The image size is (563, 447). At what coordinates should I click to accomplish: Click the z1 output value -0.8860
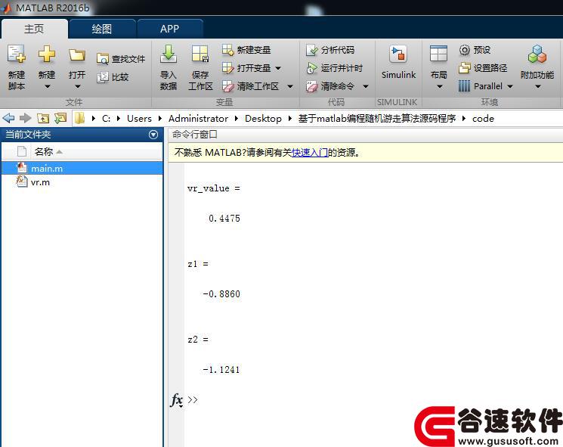221,294
